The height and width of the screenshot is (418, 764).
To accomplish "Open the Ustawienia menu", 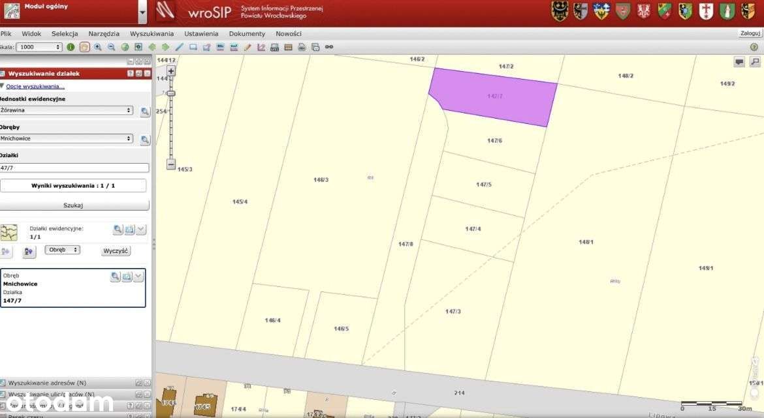I will [x=201, y=33].
